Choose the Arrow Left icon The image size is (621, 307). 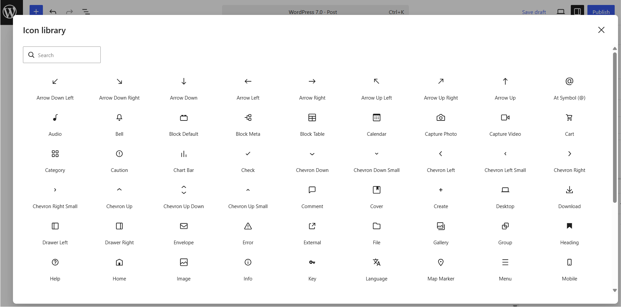[248, 81]
